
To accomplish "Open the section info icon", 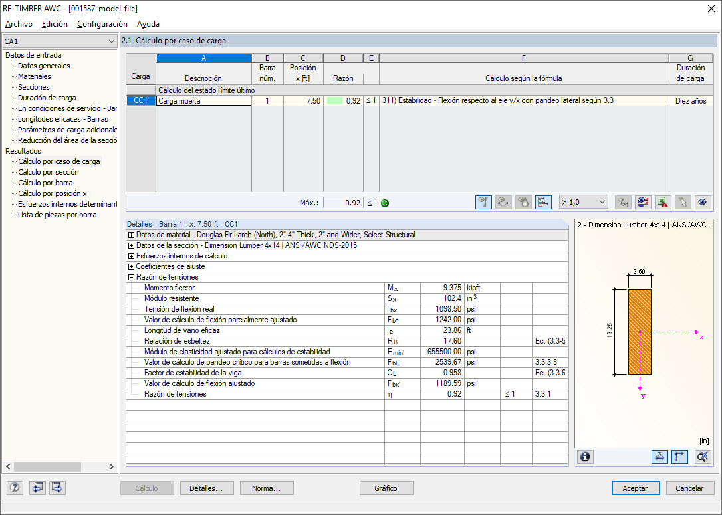I will 585,457.
